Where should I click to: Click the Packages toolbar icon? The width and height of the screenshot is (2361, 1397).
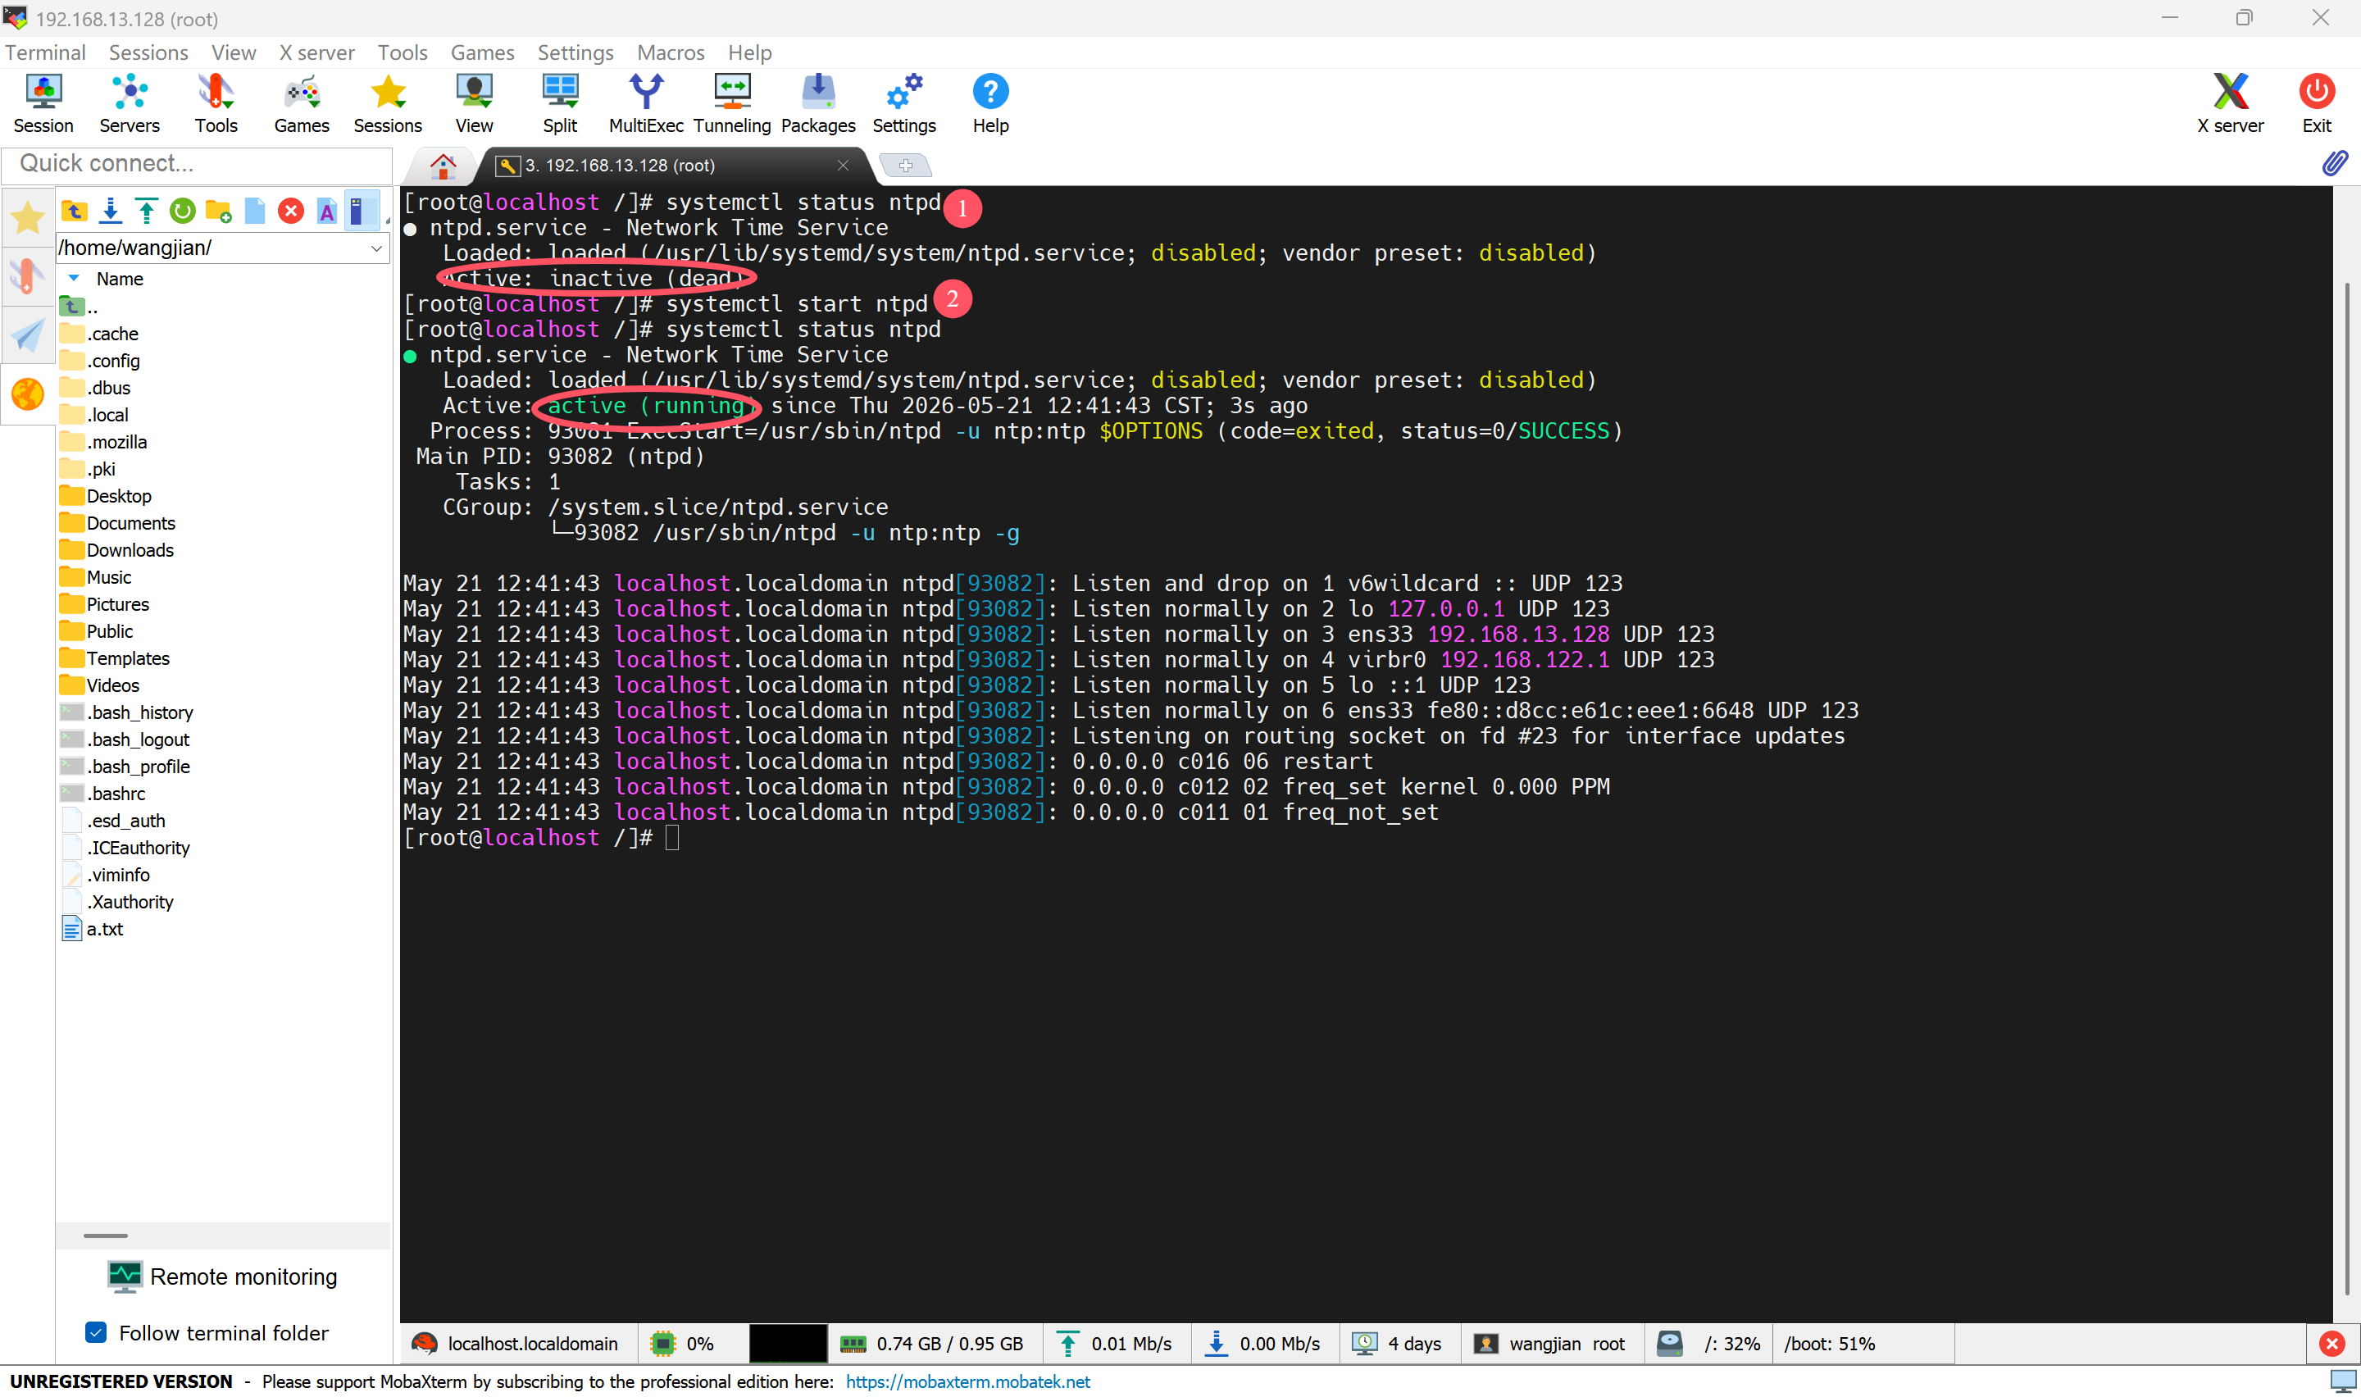817,103
